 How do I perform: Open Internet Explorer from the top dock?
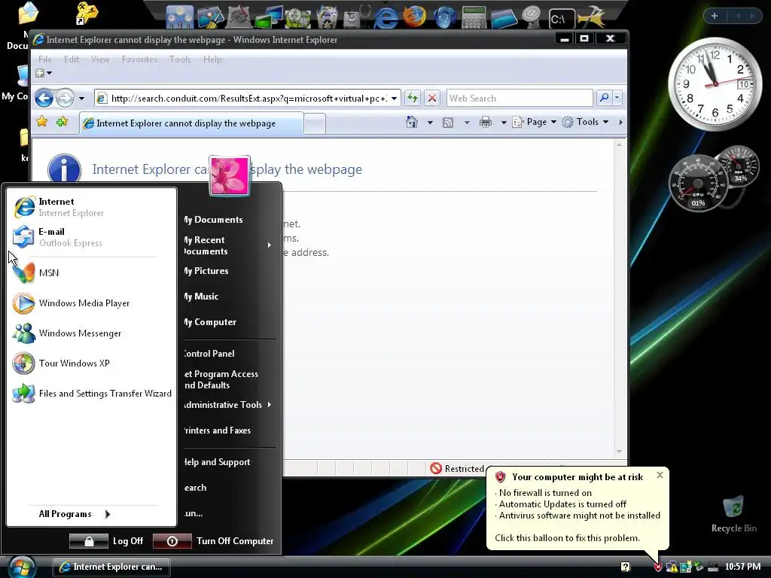point(385,17)
